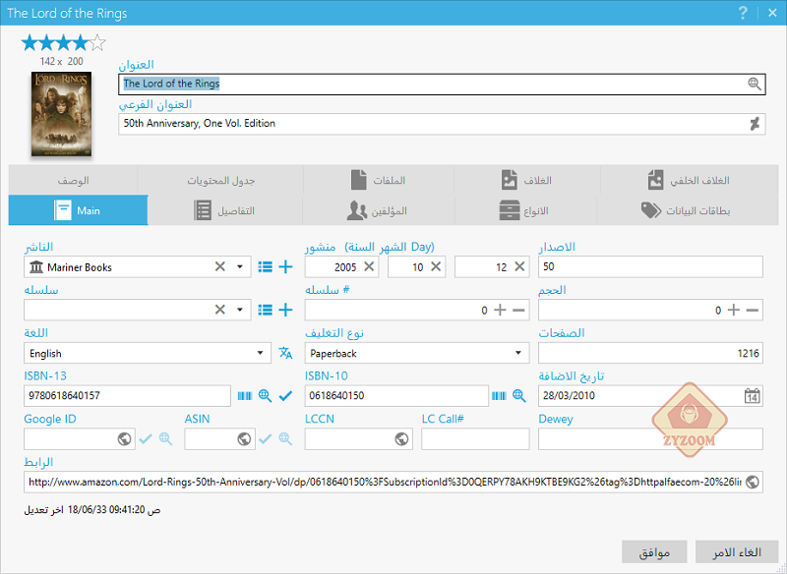Increase volume number with plus

pos(733,310)
